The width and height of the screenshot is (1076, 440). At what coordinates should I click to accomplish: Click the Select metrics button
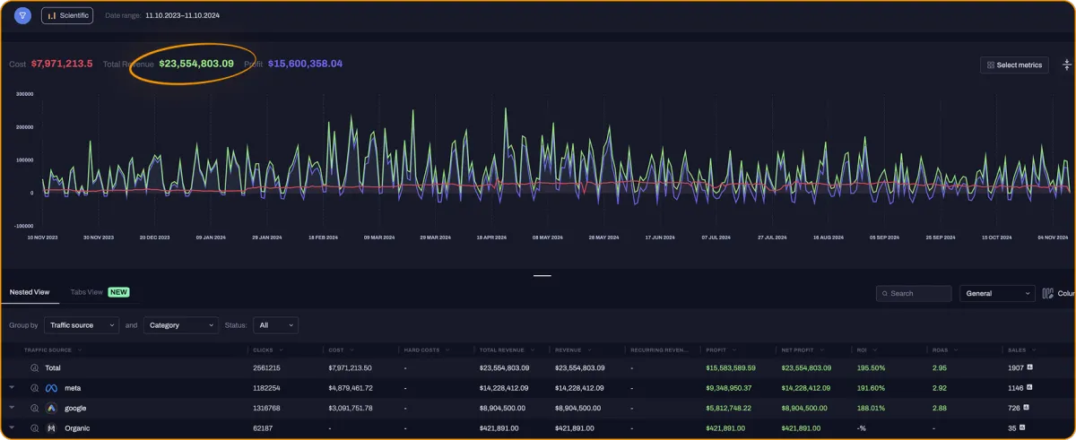[x=1014, y=65]
